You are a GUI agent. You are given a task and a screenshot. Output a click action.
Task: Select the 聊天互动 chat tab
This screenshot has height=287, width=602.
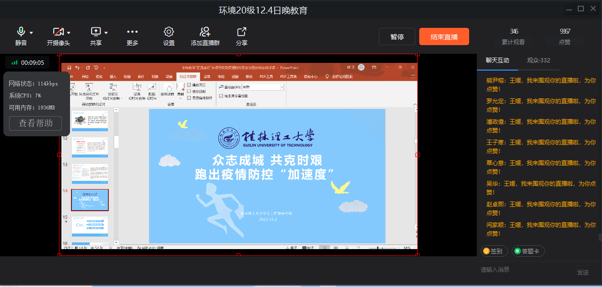click(497, 60)
